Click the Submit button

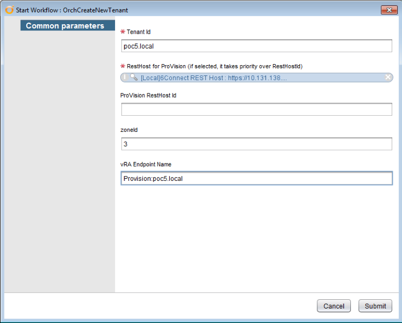(x=375, y=306)
